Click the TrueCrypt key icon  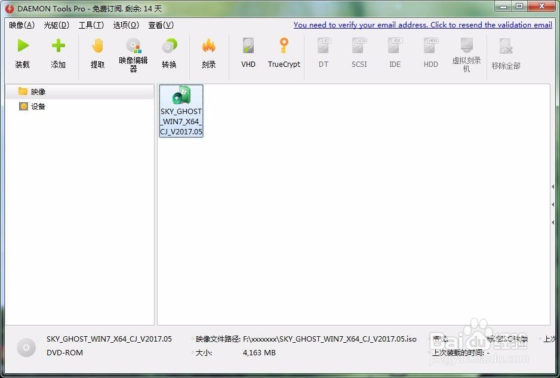(284, 46)
